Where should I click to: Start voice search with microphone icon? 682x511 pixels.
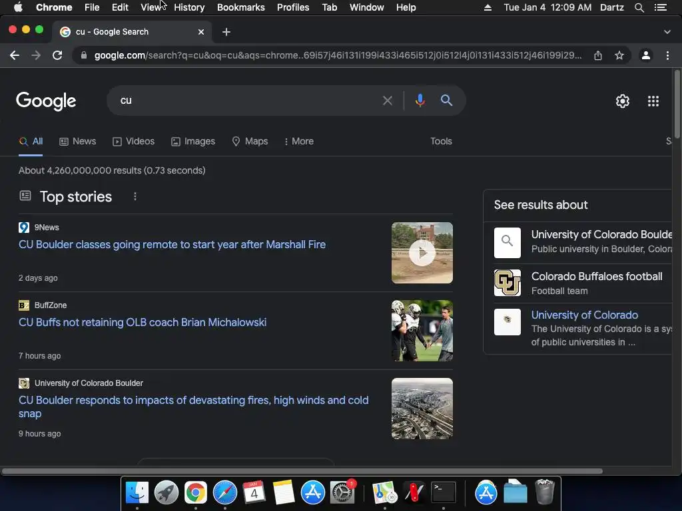pos(420,100)
